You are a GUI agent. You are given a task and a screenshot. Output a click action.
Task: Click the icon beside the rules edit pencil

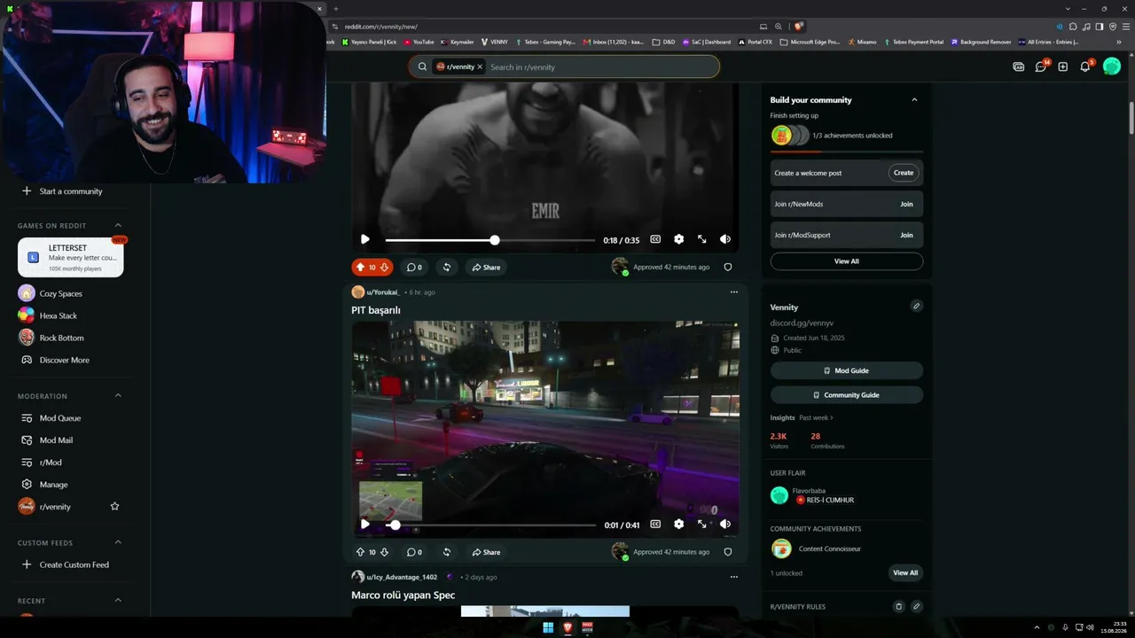pyautogui.click(x=898, y=607)
